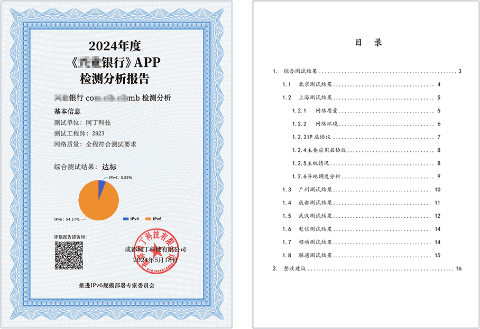Click the orange IPv6 legend swatch
The height and width of the screenshot is (329, 480).
click(149, 218)
